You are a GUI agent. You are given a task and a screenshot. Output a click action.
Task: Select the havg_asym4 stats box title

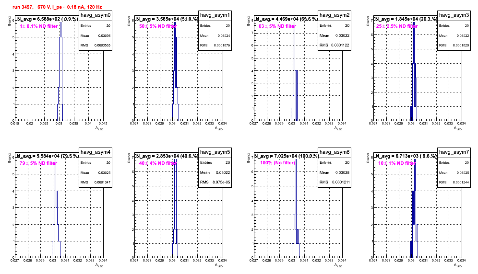click(x=96, y=152)
